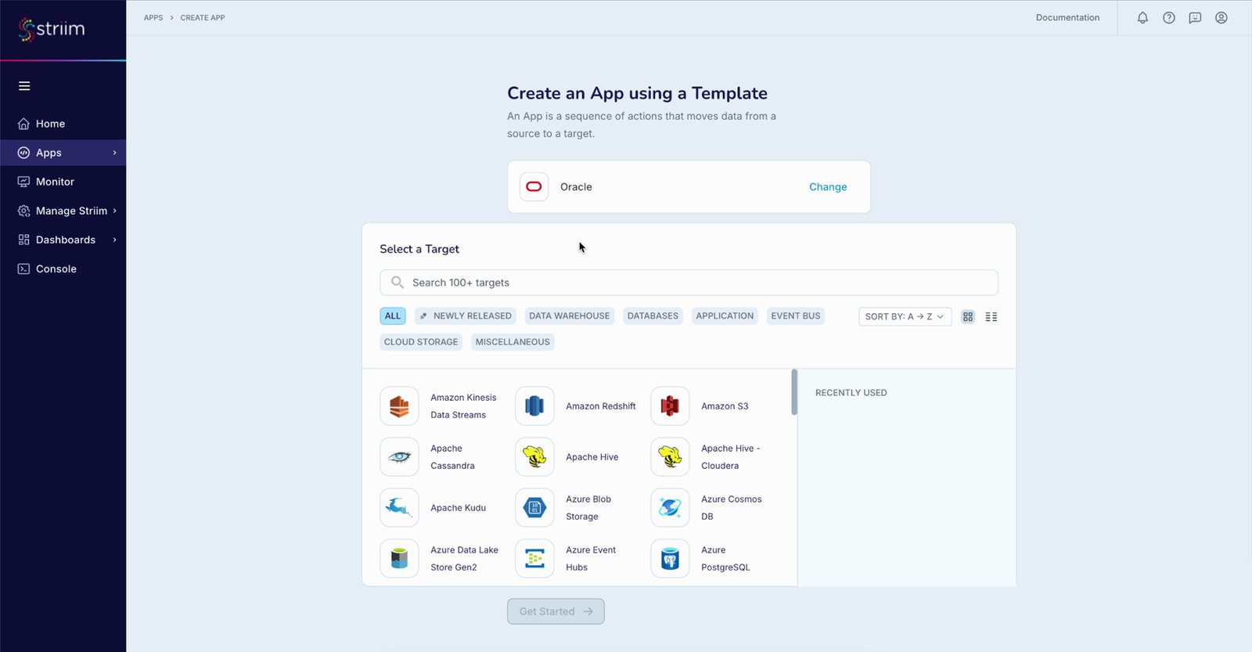Screen dimensions: 1252x652
Task: Select the Apache Cassandra eye icon
Action: (399, 457)
